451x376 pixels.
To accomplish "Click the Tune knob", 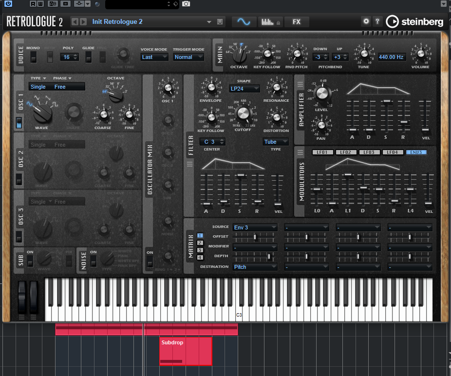I will (x=364, y=54).
